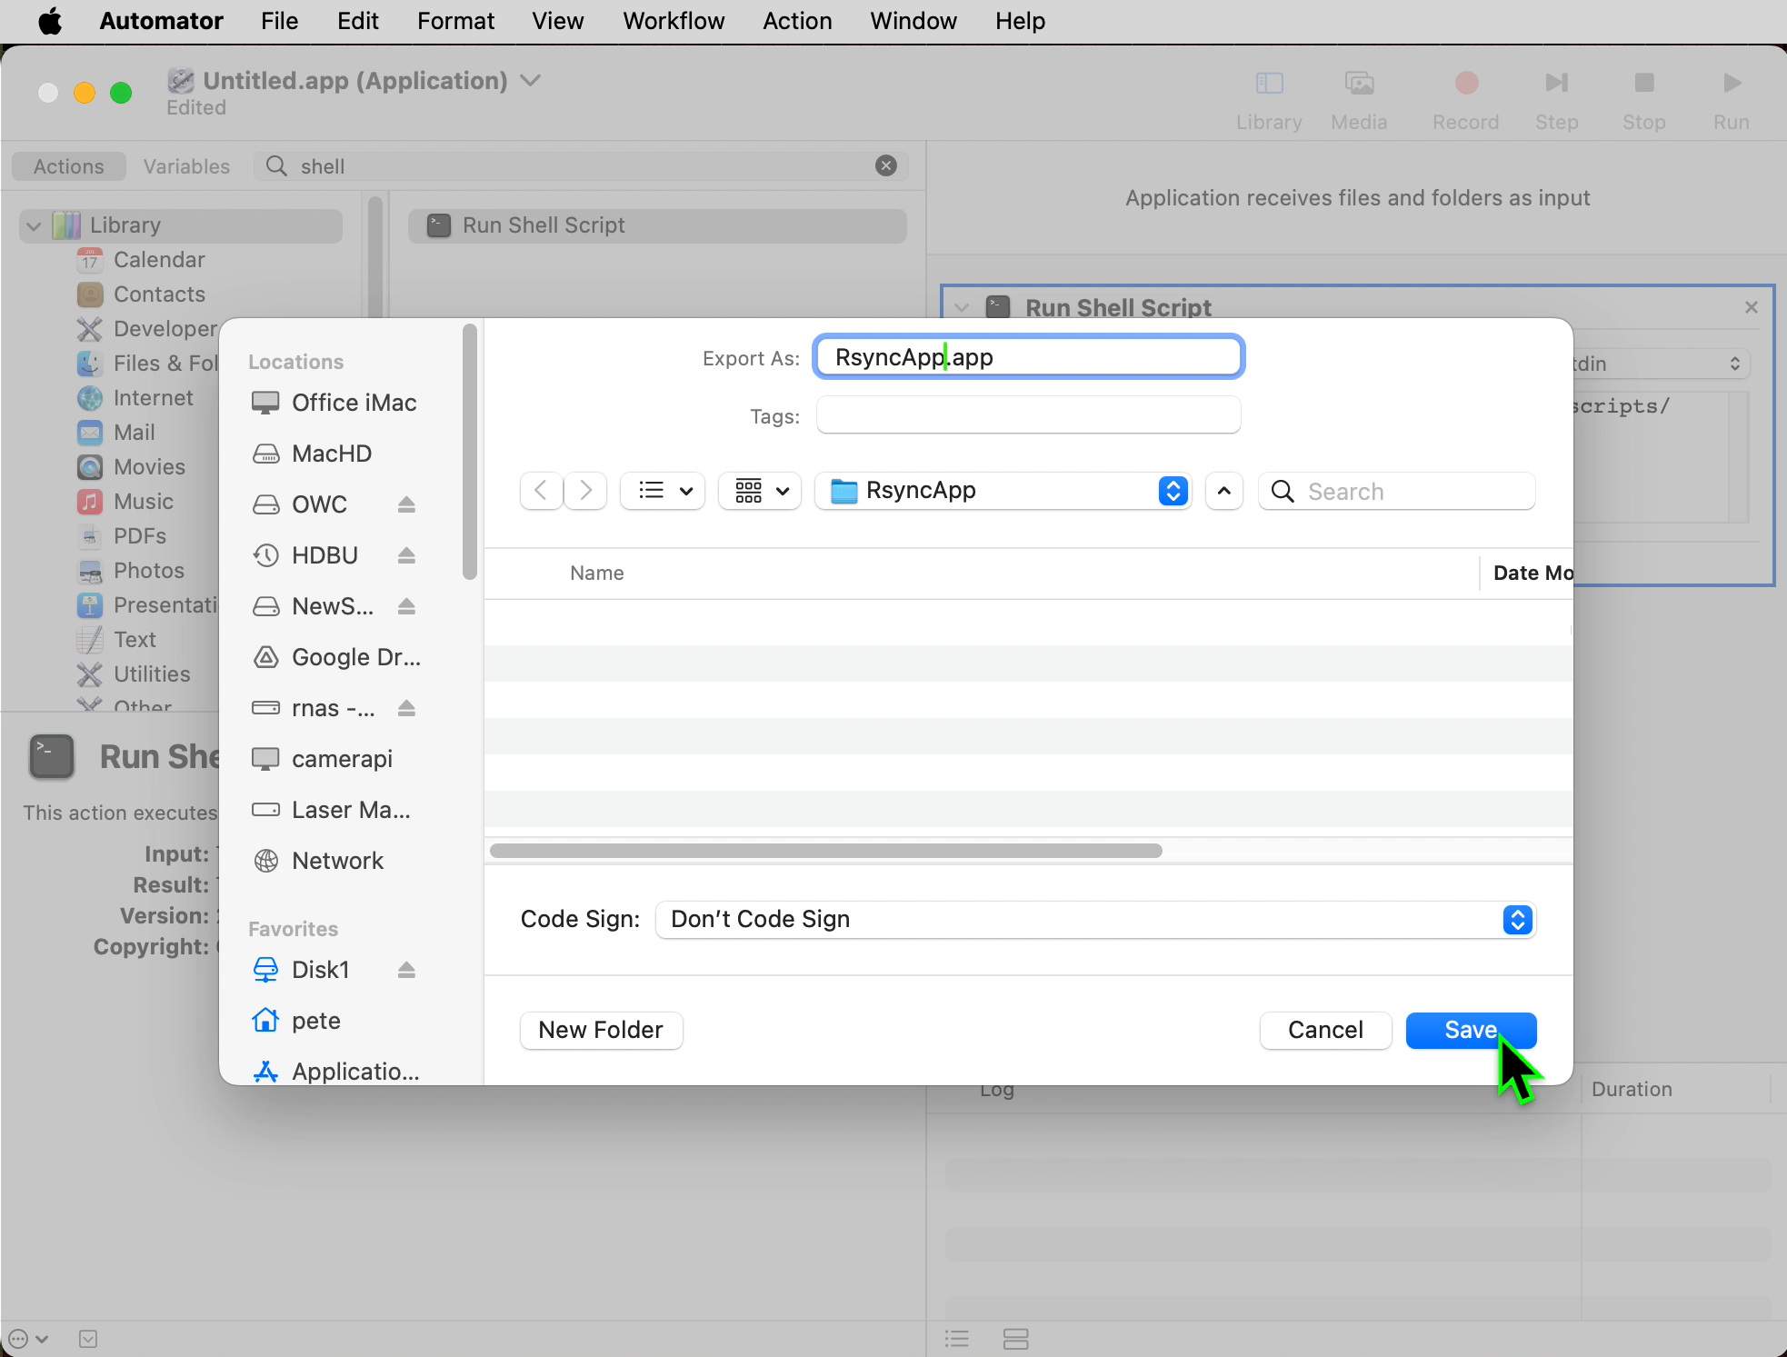Image resolution: width=1787 pixels, height=1357 pixels.
Task: Open the Help menu
Action: pos(1020,21)
